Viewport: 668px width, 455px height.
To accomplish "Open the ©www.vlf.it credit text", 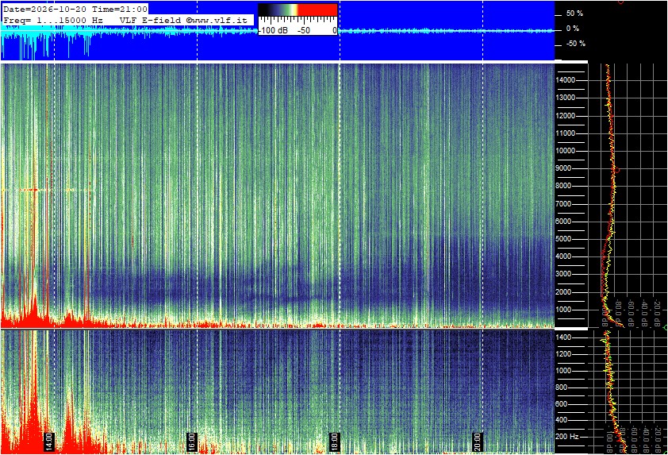I will click(x=217, y=20).
